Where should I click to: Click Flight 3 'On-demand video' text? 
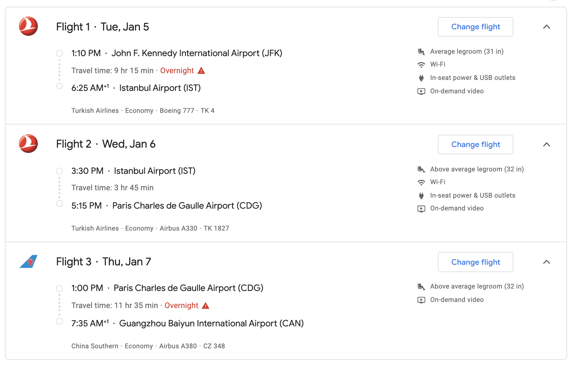457,300
